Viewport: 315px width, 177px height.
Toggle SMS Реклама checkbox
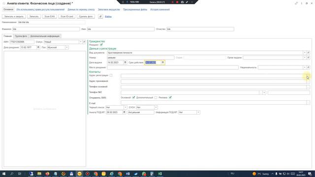pos(170,97)
